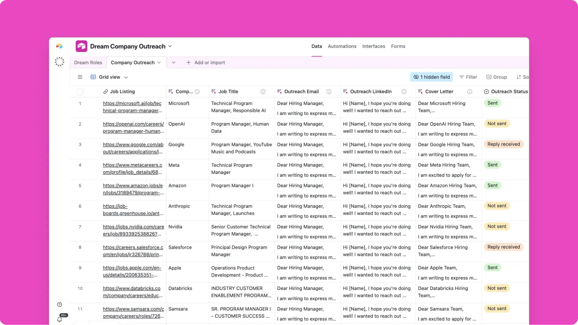Expand the Dream Company Outreach base dropdown
Image resolution: width=578 pixels, height=325 pixels.
tap(170, 46)
